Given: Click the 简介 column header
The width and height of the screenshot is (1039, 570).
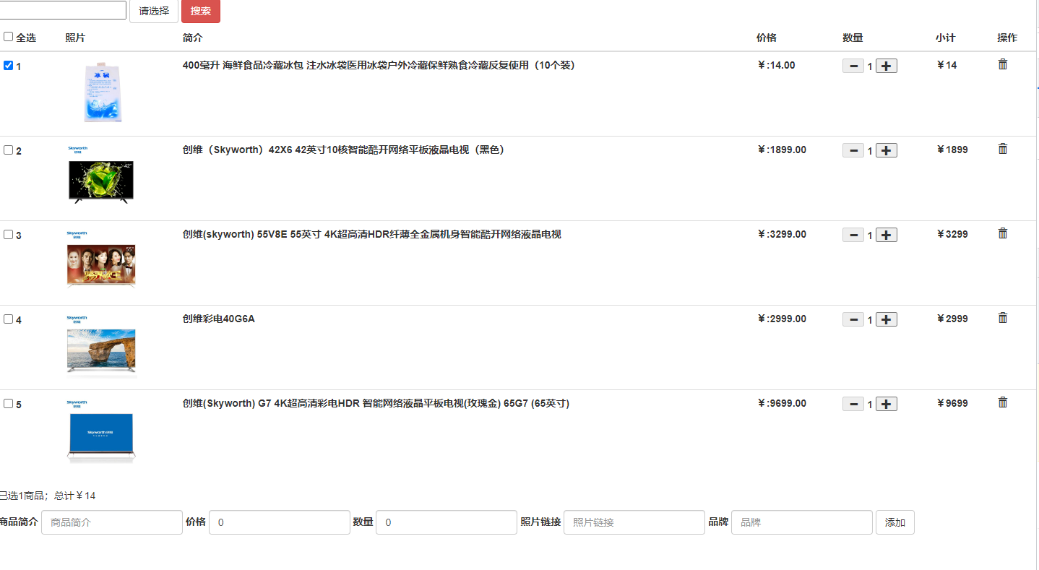Looking at the screenshot, I should tap(193, 38).
